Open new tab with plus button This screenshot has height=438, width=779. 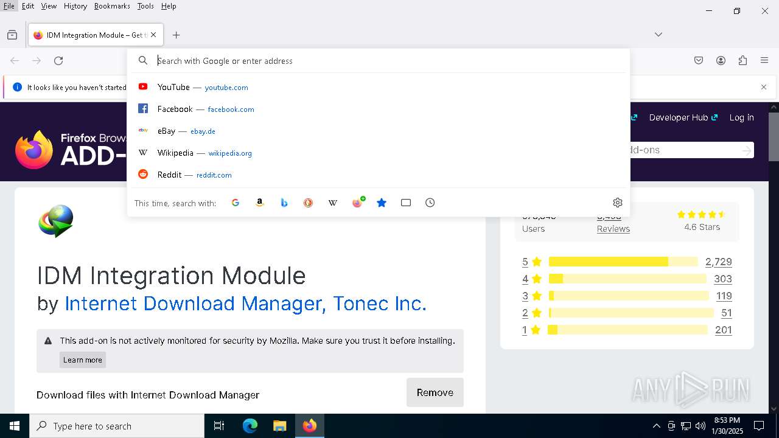pos(176,35)
